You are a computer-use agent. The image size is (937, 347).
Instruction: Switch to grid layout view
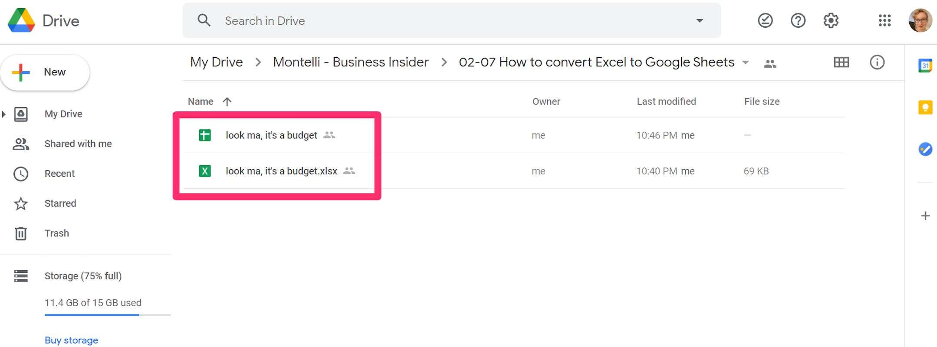pyautogui.click(x=841, y=62)
